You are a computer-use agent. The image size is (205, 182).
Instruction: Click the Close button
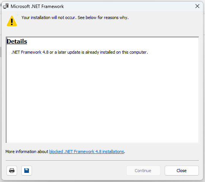coord(182,171)
